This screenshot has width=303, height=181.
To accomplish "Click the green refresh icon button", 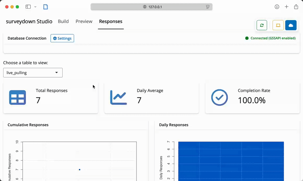I will pos(262,25).
